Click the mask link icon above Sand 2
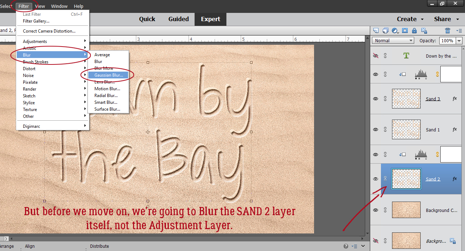Image resolution: width=465 pixels, height=251 pixels. tap(437, 154)
